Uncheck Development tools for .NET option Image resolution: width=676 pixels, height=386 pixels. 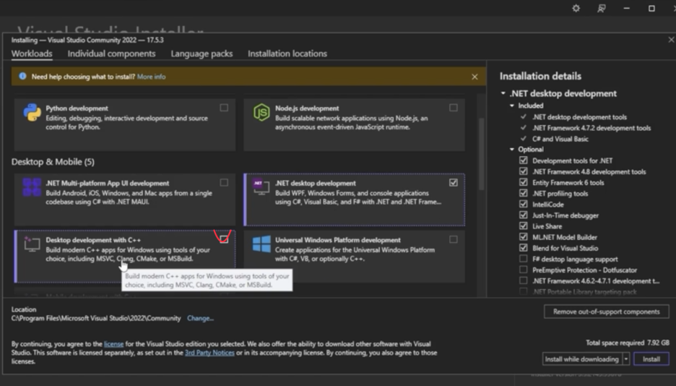coord(524,160)
